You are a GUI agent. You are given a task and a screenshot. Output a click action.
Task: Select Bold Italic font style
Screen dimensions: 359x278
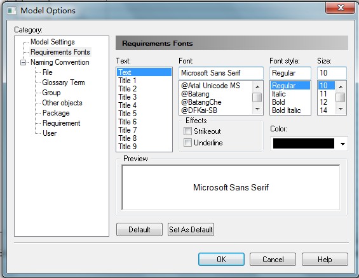287,110
